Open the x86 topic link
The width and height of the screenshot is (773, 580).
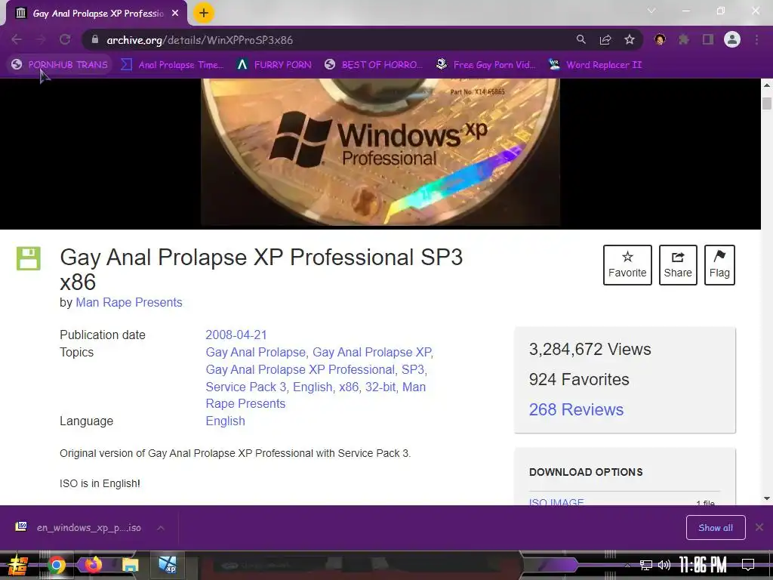(x=349, y=387)
